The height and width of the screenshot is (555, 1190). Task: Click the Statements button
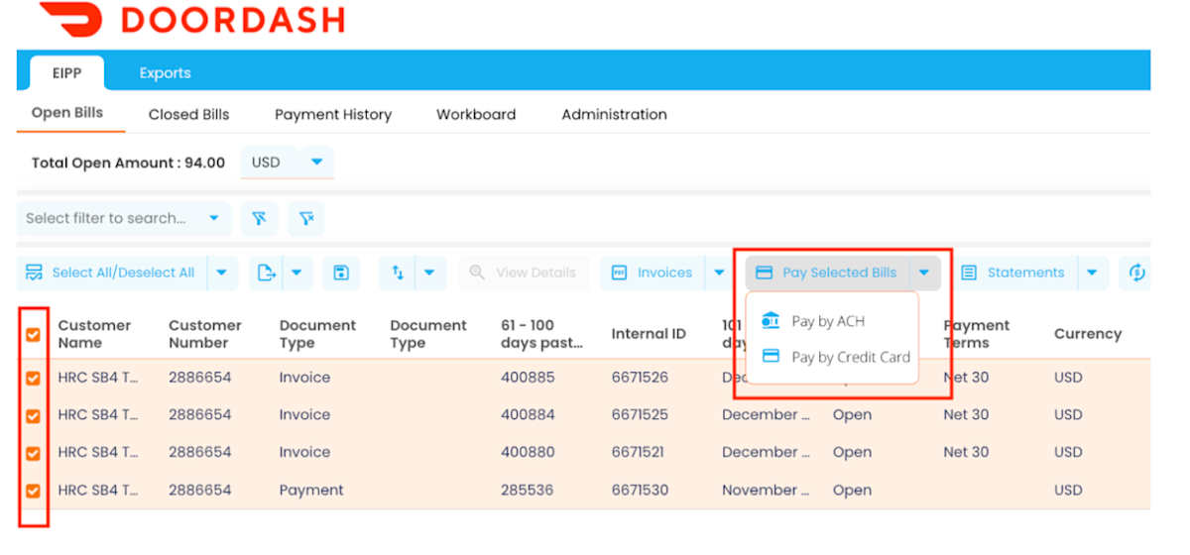click(1013, 273)
